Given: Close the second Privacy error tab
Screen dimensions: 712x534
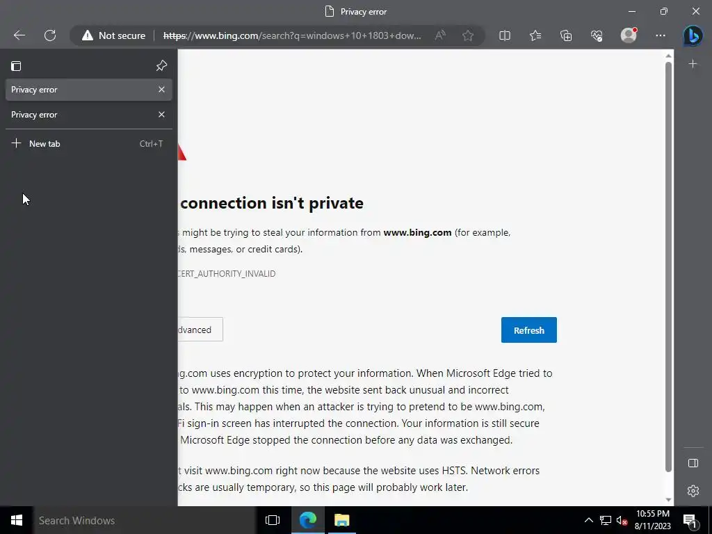Looking at the screenshot, I should click(x=161, y=115).
